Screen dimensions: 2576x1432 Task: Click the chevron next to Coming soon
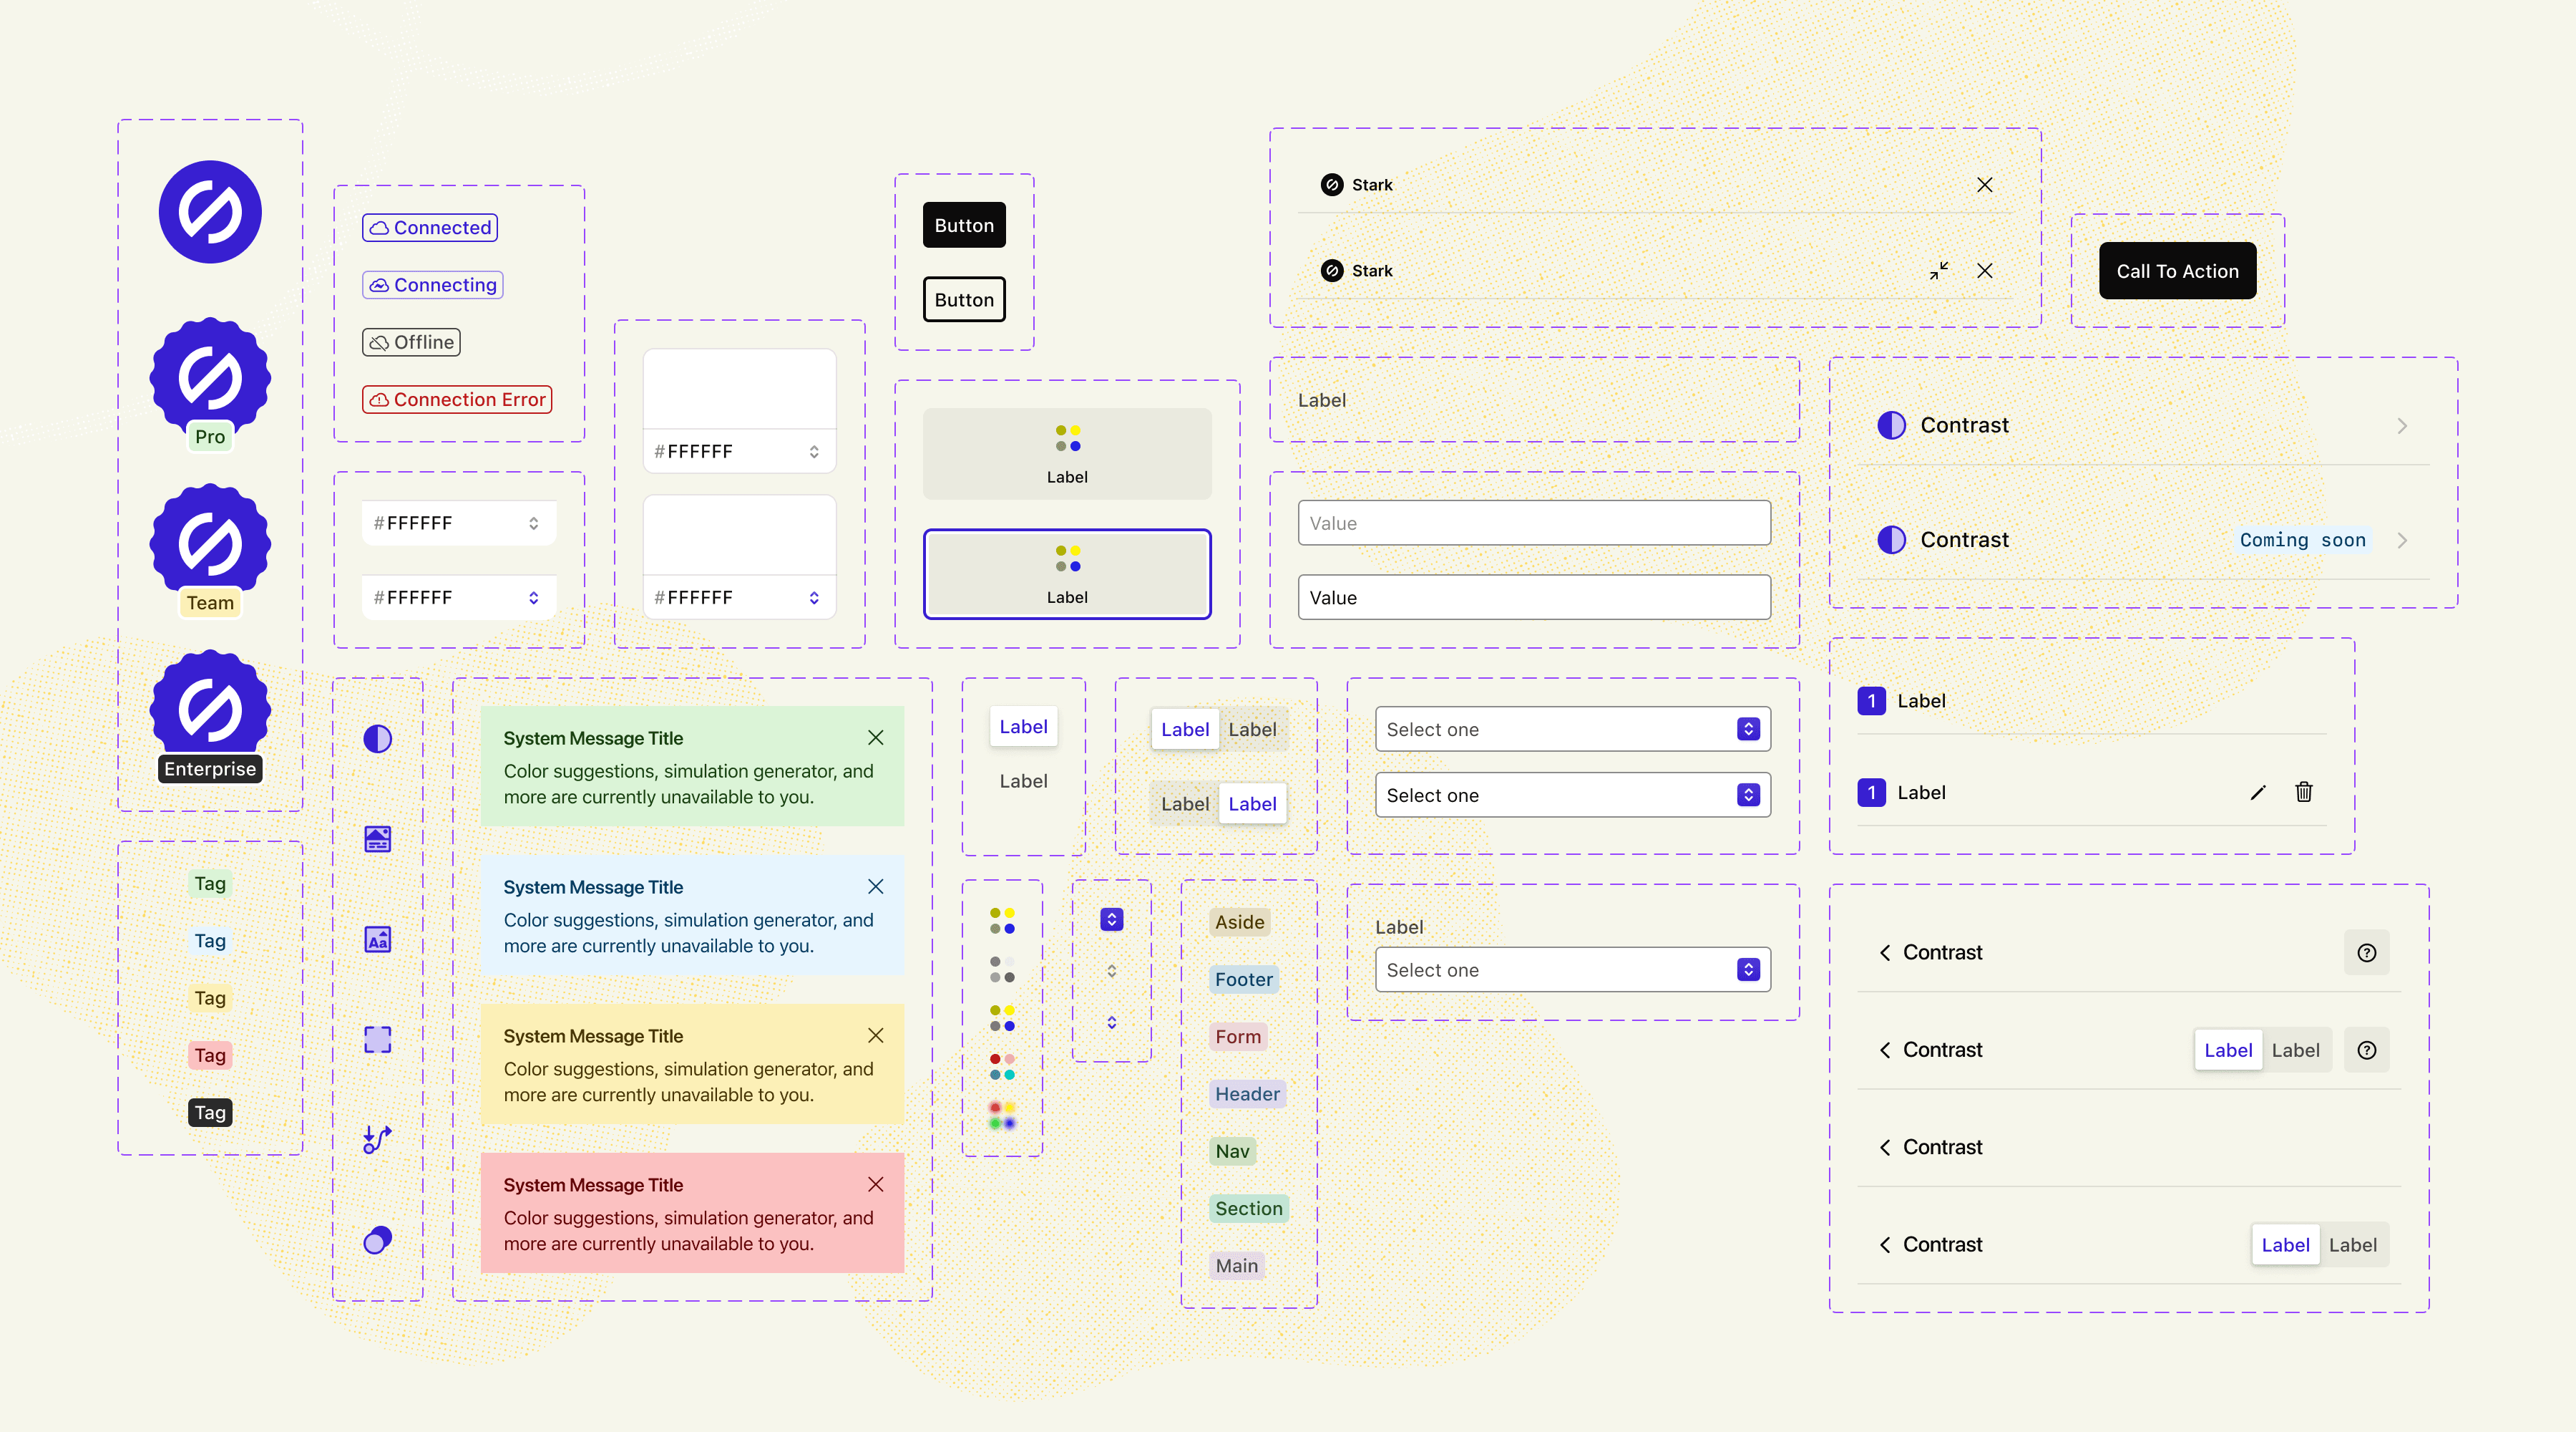pyautogui.click(x=2402, y=541)
